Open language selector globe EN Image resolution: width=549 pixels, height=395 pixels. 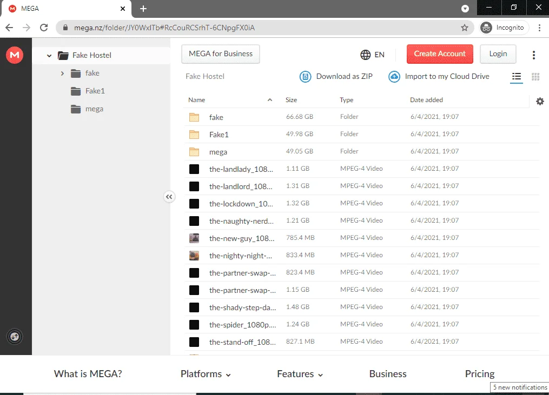click(372, 55)
